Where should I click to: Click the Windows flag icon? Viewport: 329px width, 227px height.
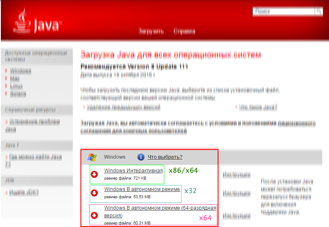[92, 157]
